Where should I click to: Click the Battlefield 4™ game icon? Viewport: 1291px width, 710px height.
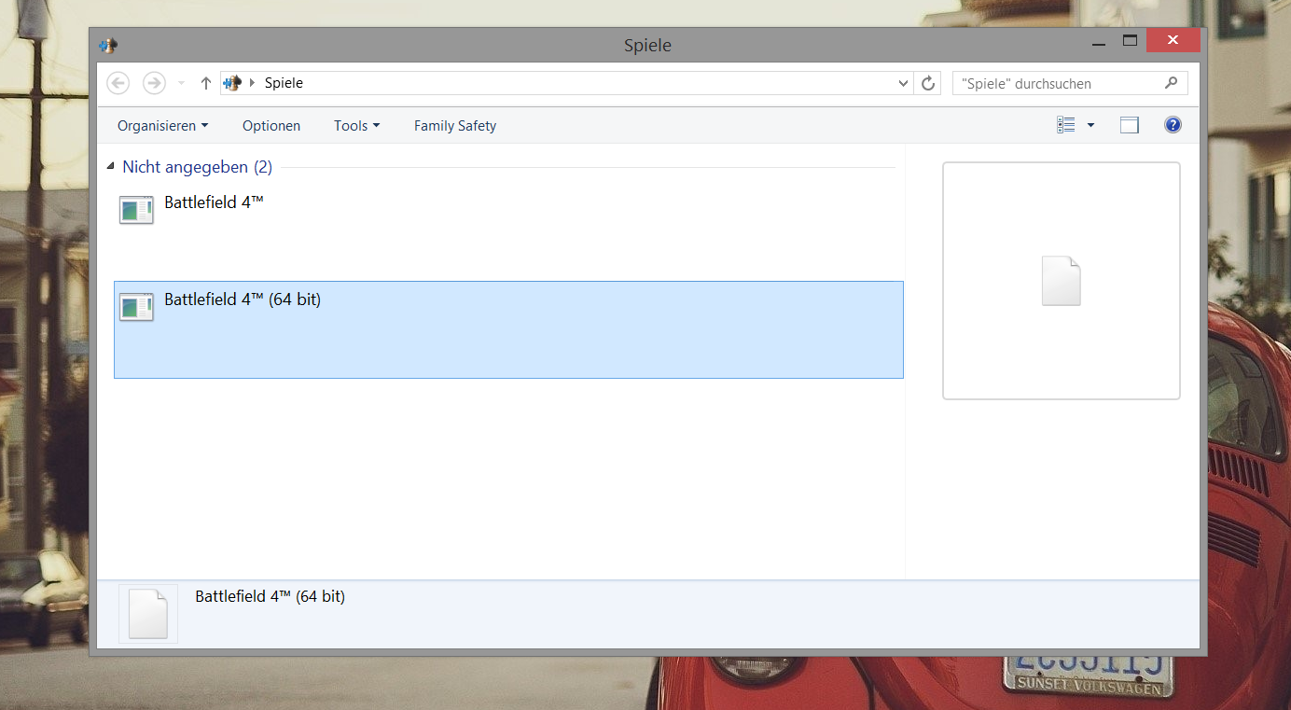pos(136,210)
